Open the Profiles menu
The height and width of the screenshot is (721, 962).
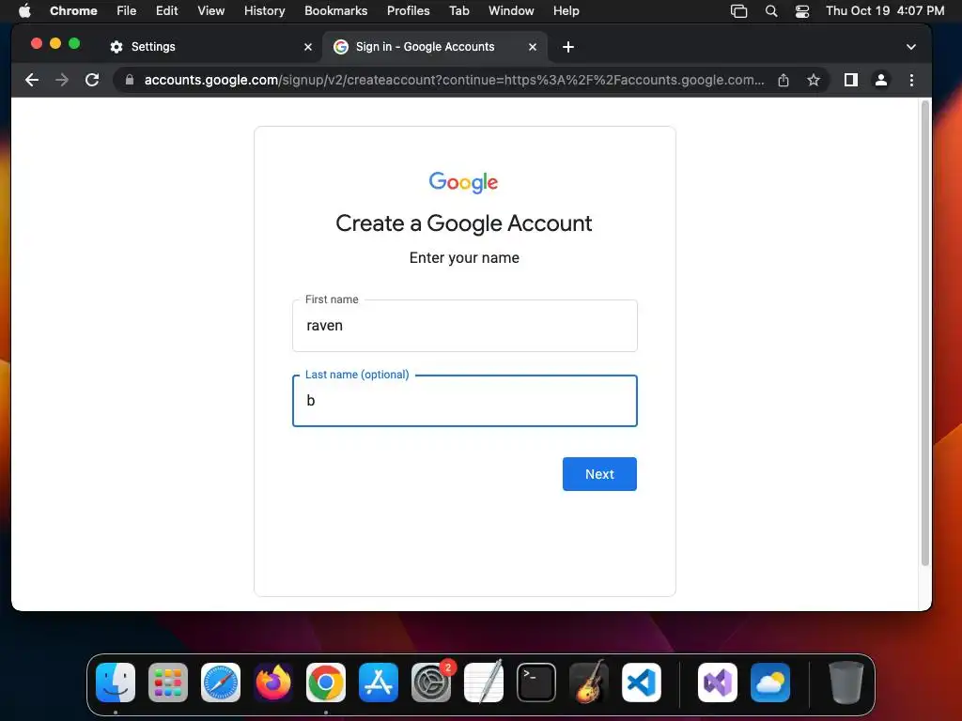tap(408, 11)
